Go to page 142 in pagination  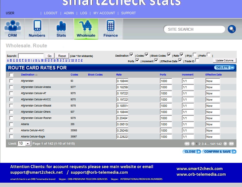(x=219, y=144)
